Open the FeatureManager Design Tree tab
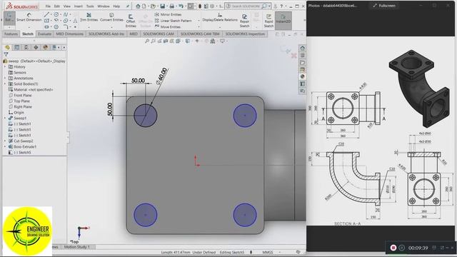Screen dimensions: 457x257 [8, 47]
